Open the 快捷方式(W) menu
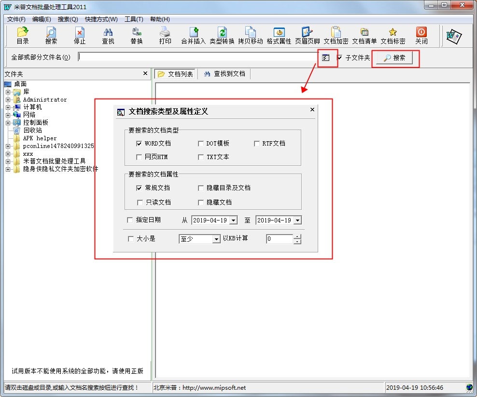Image resolution: width=477 pixels, height=397 pixels. [101, 19]
